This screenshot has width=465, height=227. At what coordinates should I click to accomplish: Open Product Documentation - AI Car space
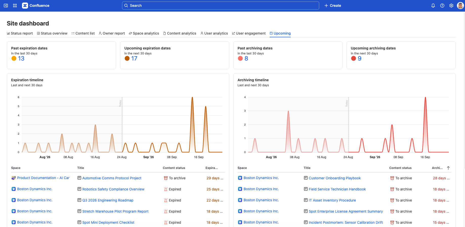click(43, 178)
